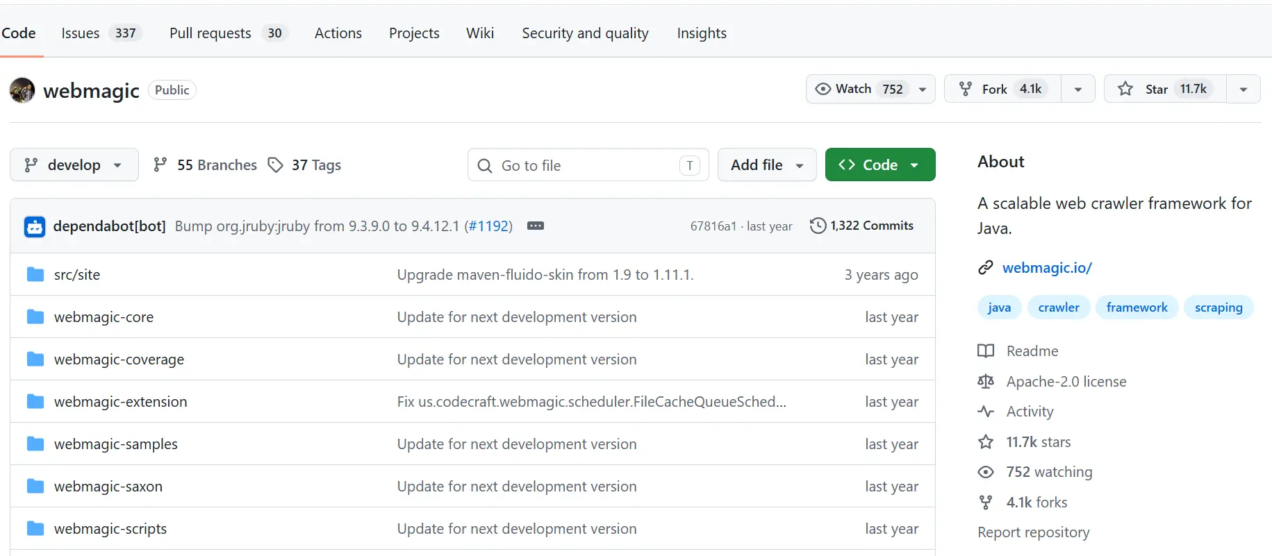Open the develop branch selector dropdown
Viewport: 1272px width, 556px height.
tap(74, 165)
